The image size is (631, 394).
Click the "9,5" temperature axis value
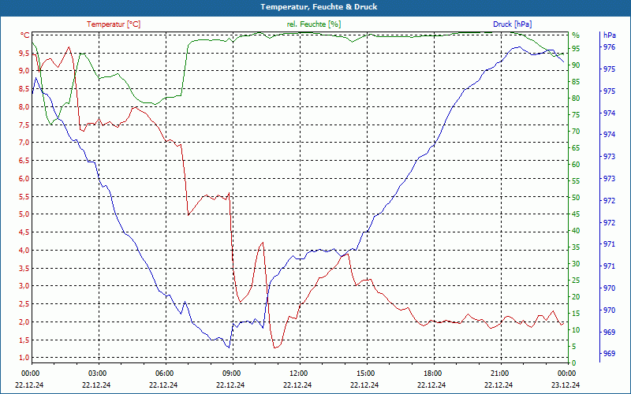pos(24,53)
